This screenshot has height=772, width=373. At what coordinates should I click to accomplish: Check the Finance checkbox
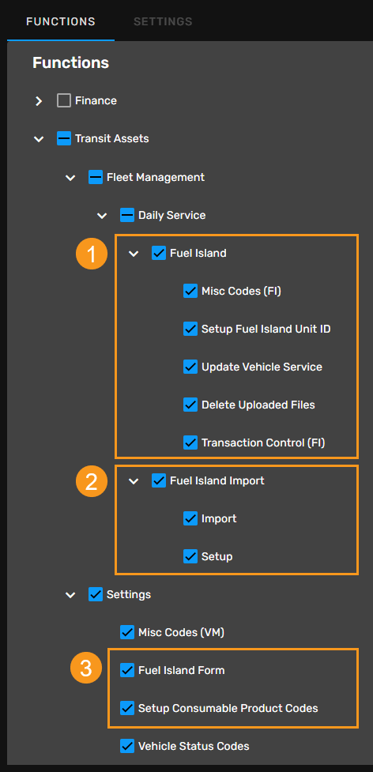(64, 101)
